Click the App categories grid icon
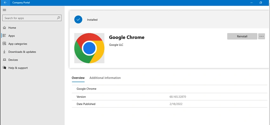Screen dimensions: 270x125 [4, 43]
